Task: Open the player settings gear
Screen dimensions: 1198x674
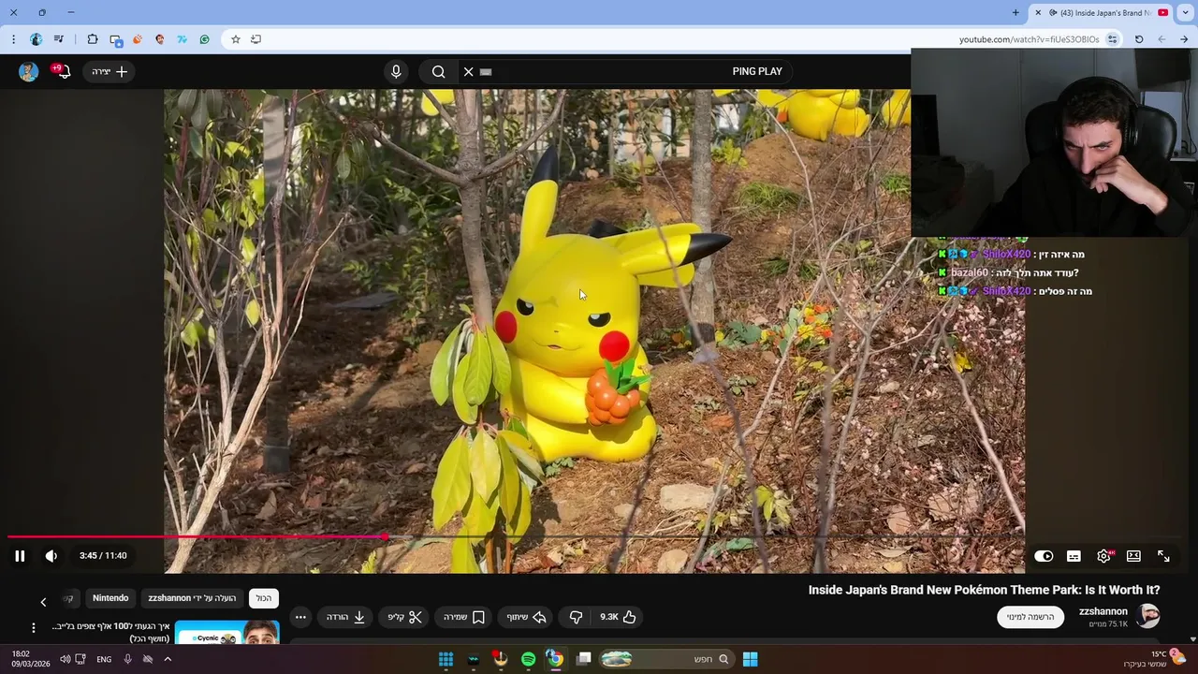Action: (1104, 556)
